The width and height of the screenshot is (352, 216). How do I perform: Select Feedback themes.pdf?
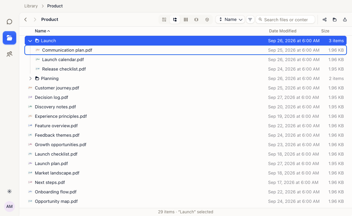pos(186,135)
